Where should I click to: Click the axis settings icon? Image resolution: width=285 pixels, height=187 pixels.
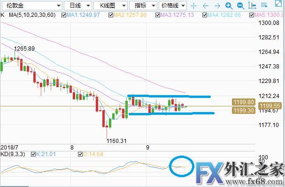(x=252, y=6)
